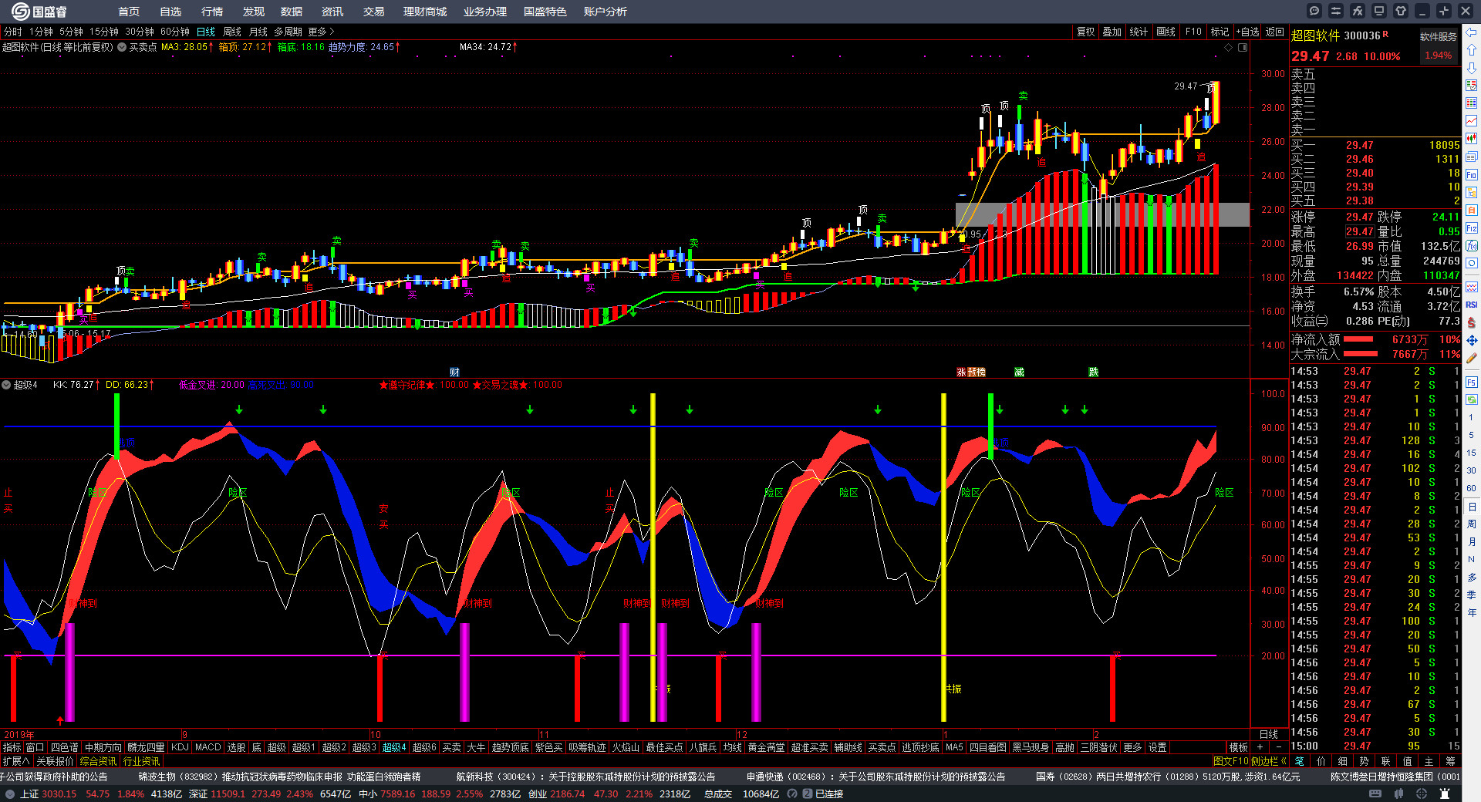Open the 理财商城 menu
This screenshot has width=1481, height=802.
425,12
